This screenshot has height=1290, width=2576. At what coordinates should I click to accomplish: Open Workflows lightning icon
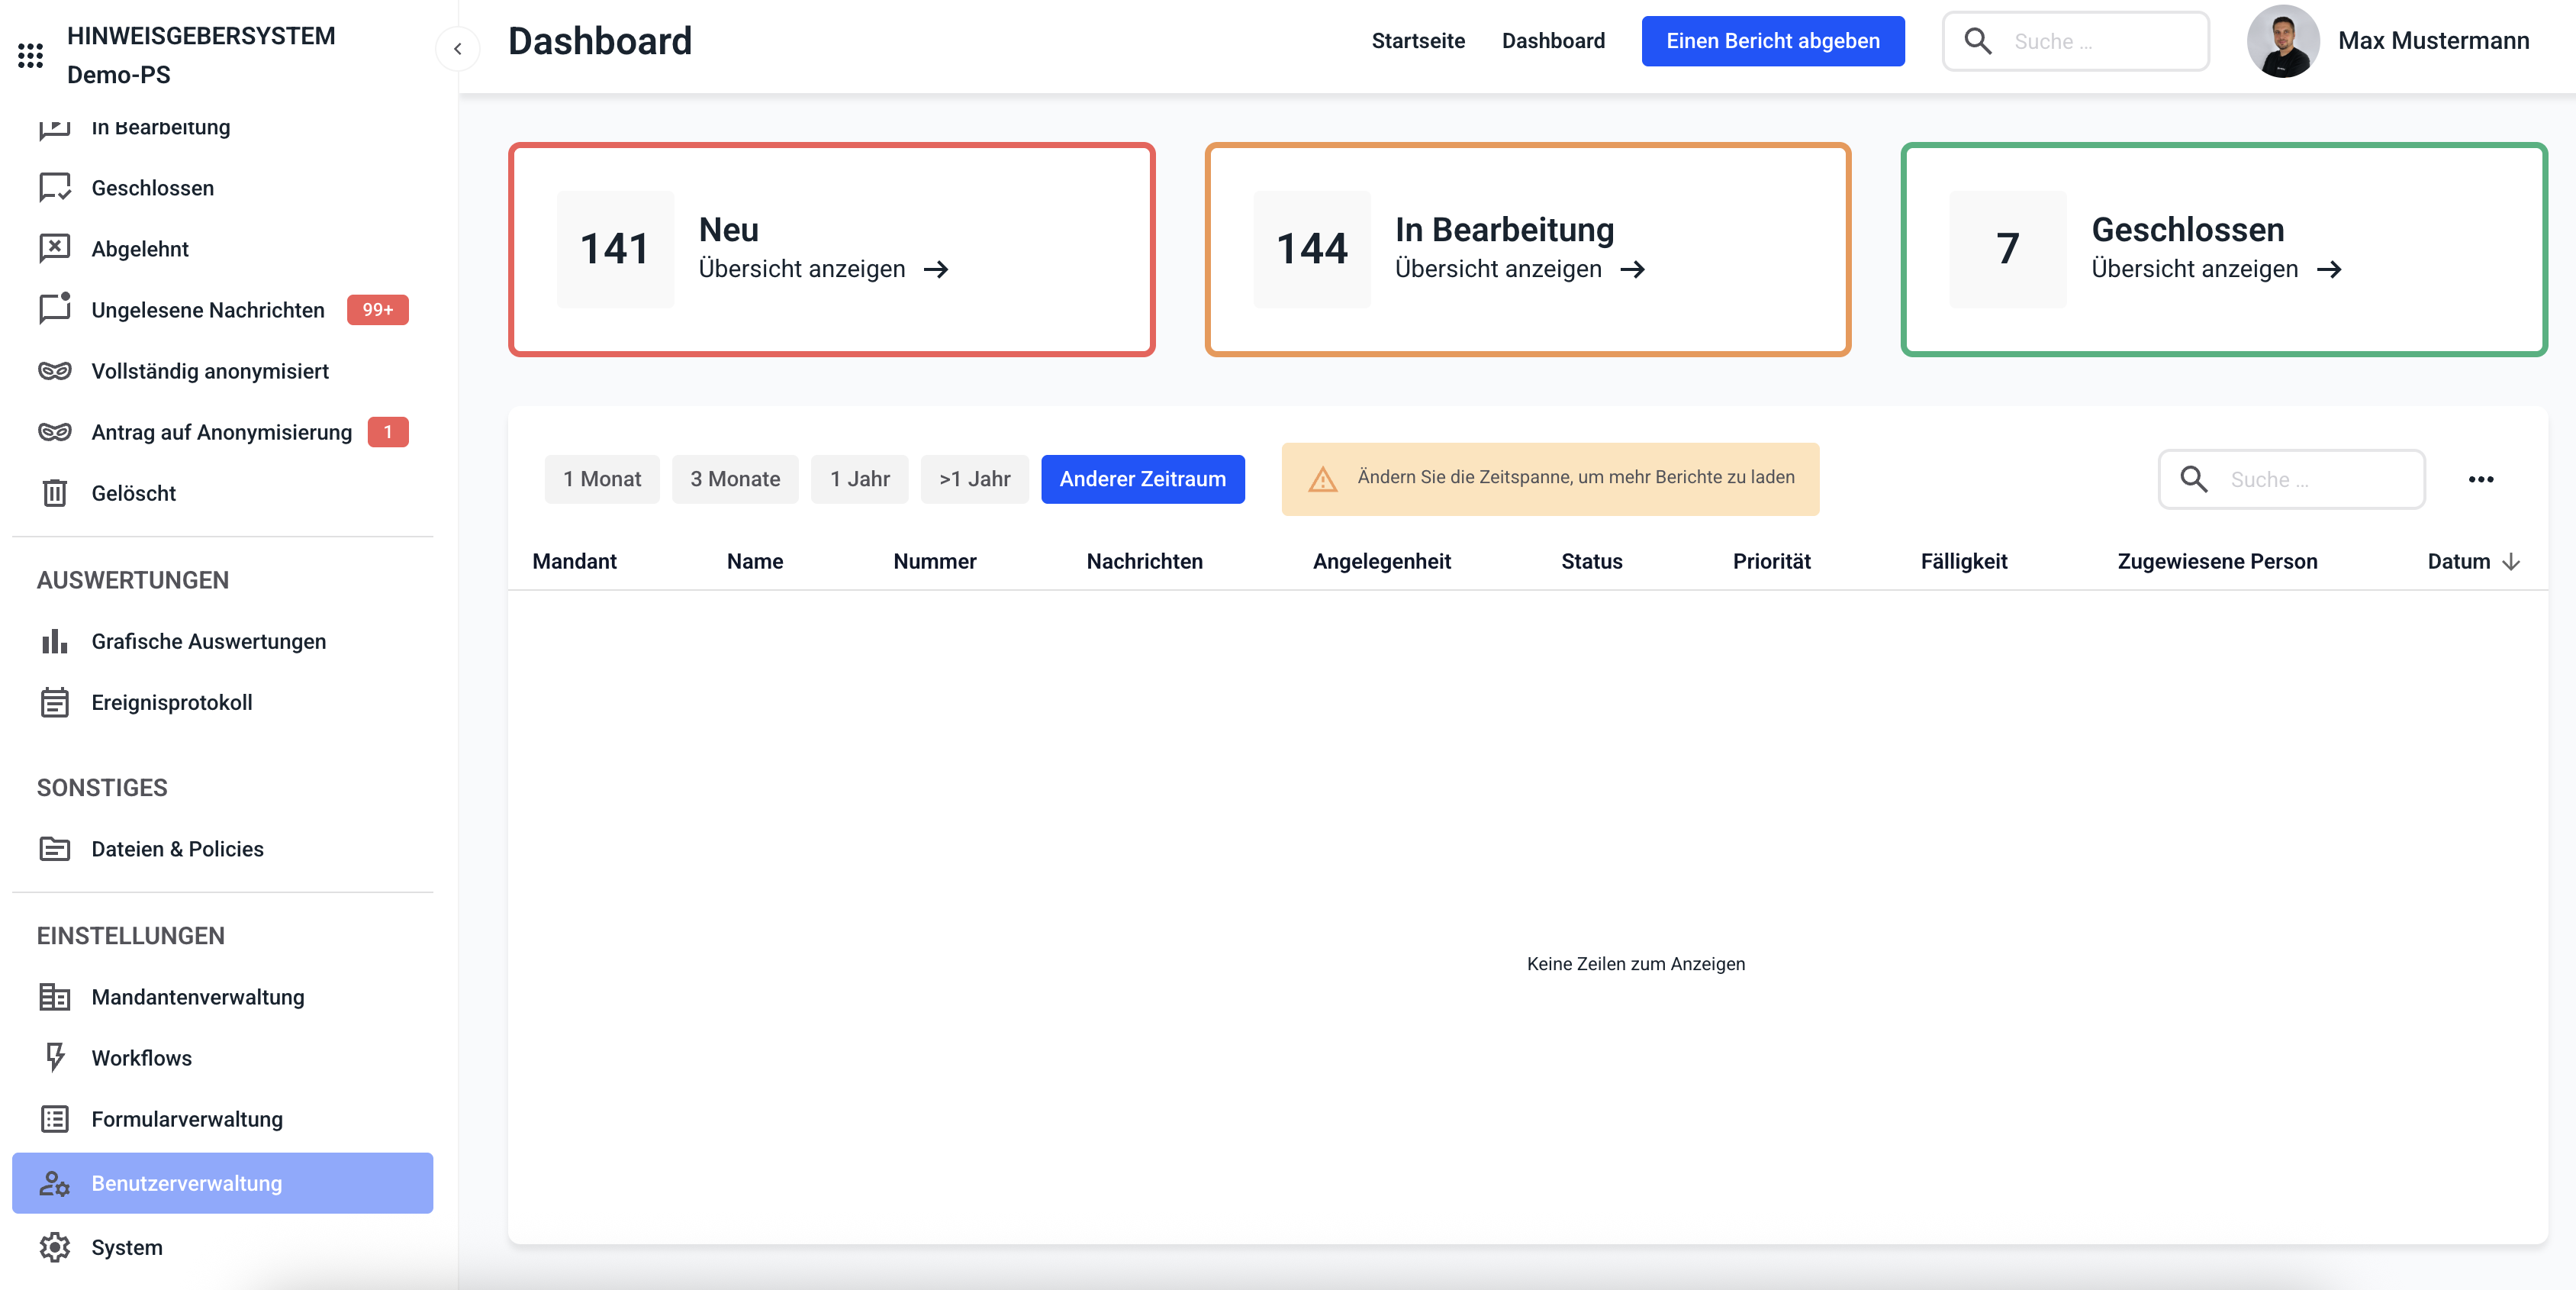click(54, 1057)
